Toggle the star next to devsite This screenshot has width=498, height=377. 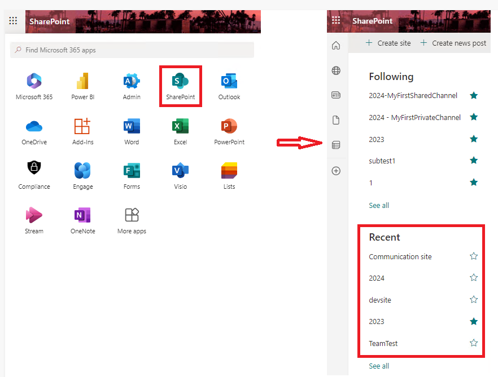474,299
